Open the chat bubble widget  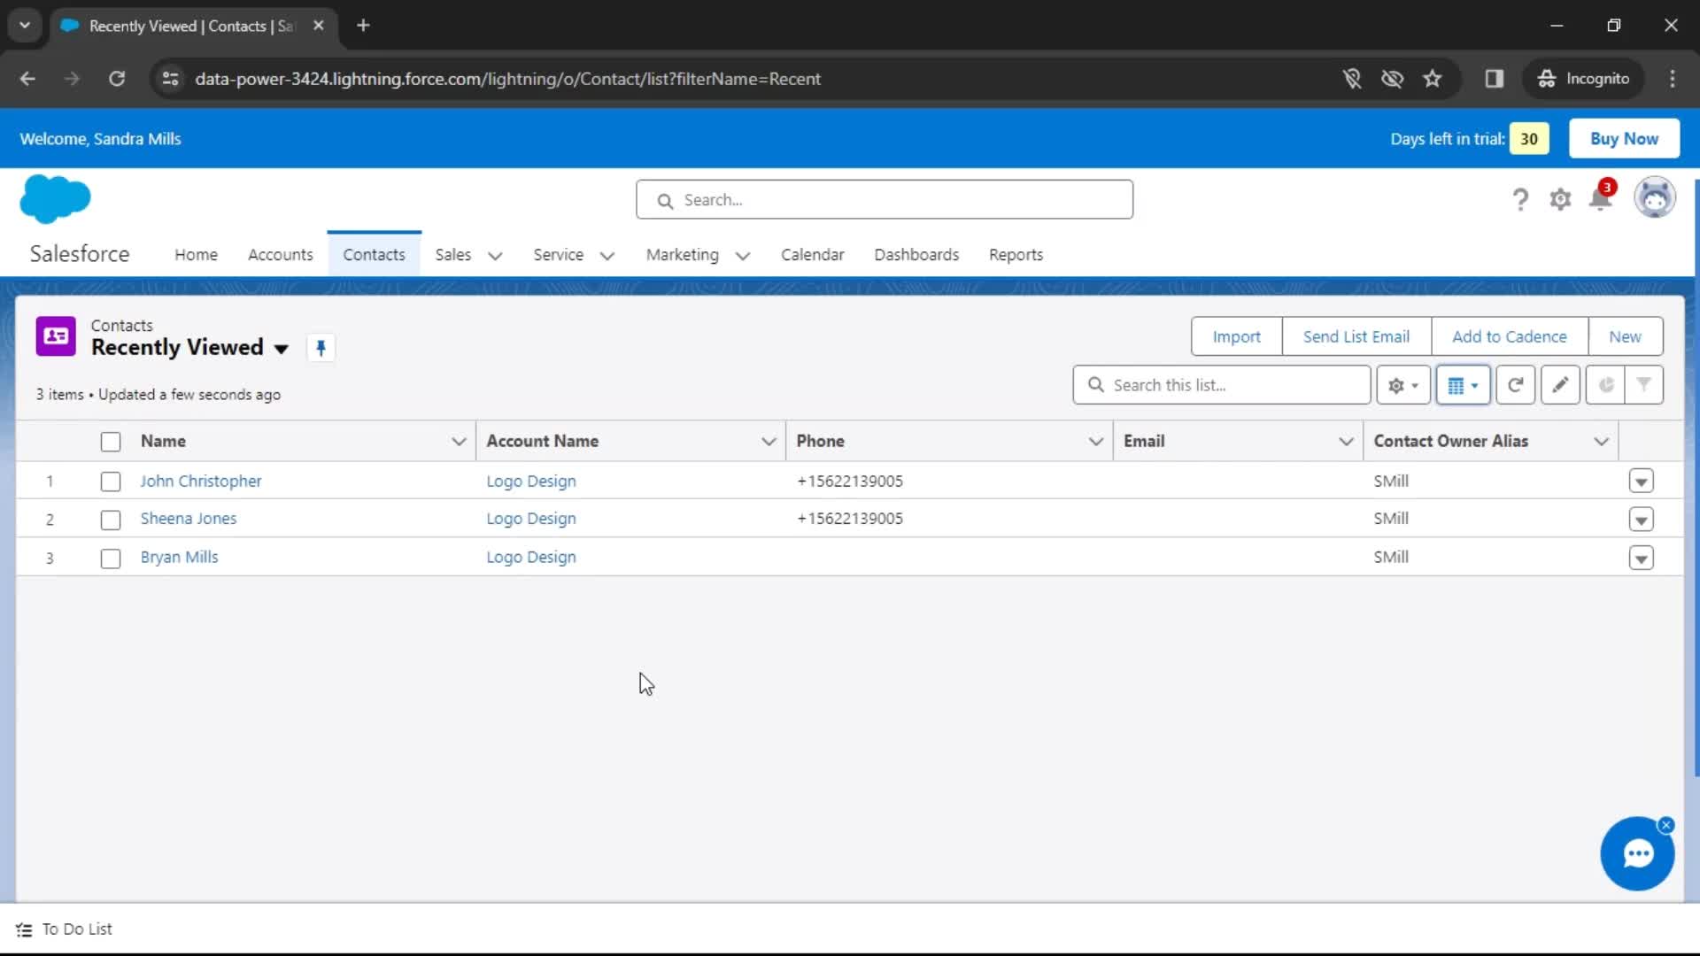click(1636, 854)
